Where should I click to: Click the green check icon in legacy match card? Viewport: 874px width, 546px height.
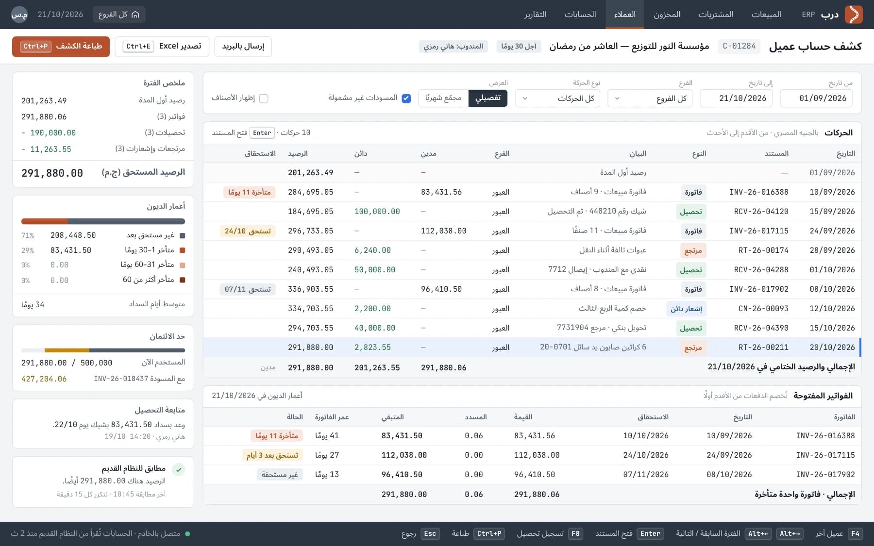click(x=179, y=469)
